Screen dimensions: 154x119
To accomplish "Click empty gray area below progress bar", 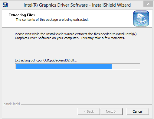I will click(x=77, y=85).
